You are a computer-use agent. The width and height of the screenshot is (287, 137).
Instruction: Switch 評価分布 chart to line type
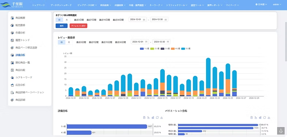(149, 118)
